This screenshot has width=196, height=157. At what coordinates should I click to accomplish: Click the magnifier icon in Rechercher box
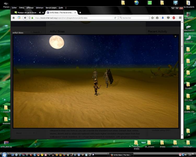tap(121, 18)
